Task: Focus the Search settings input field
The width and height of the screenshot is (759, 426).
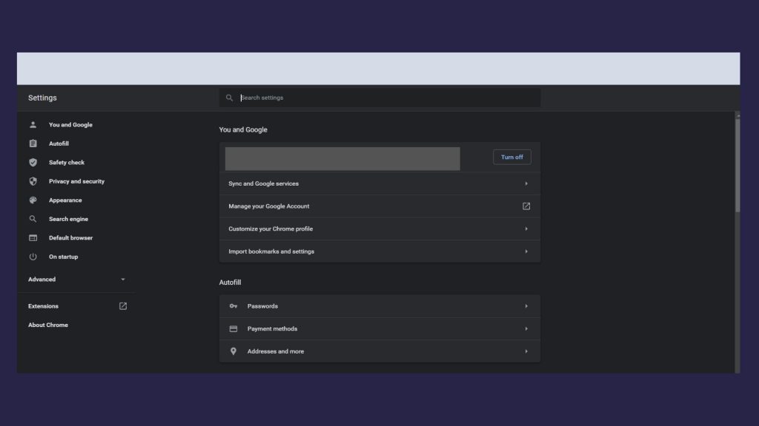Action: (x=385, y=98)
